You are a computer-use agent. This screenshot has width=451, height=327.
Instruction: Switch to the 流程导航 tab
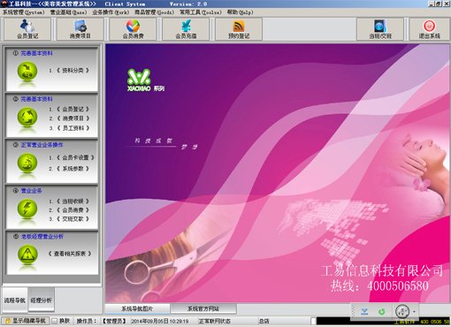tap(15, 300)
